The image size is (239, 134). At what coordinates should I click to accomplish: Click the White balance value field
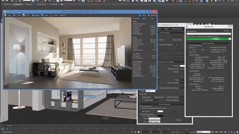tap(182, 69)
